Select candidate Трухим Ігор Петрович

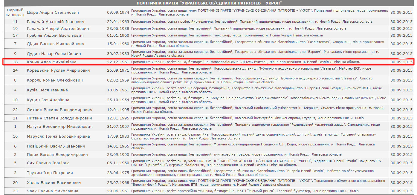pyautogui.click(x=50, y=173)
